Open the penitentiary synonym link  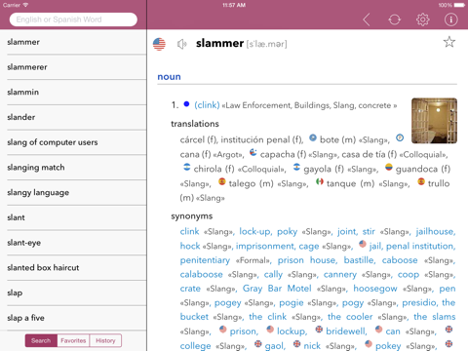[x=205, y=260]
